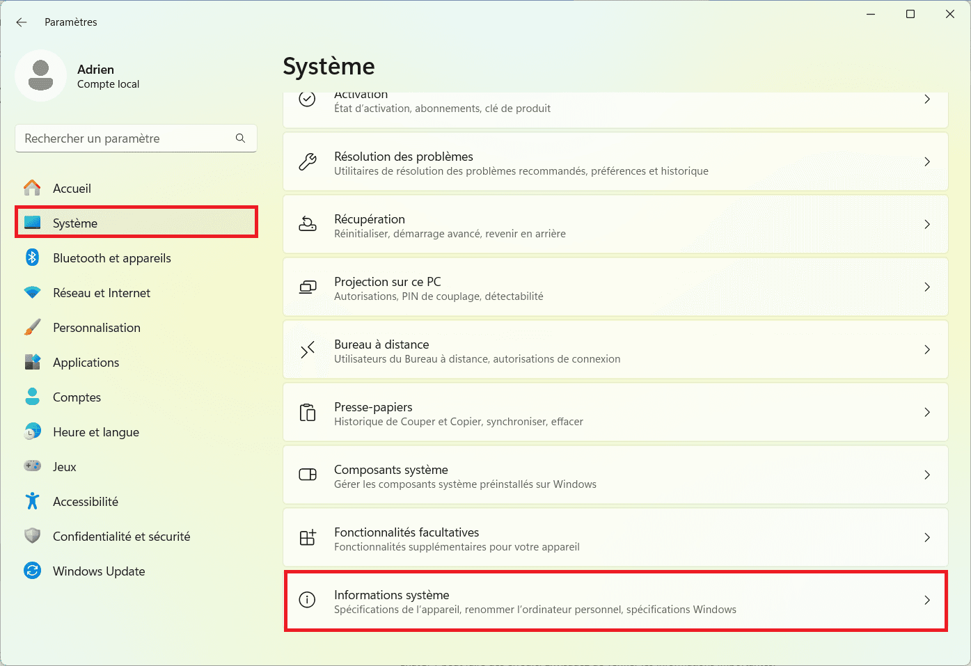Open Résolution des problèmes via its chevron

click(x=927, y=161)
